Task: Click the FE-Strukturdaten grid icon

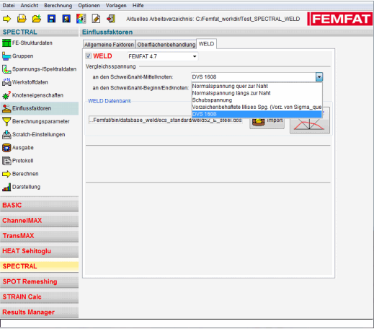Action: coord(6,43)
